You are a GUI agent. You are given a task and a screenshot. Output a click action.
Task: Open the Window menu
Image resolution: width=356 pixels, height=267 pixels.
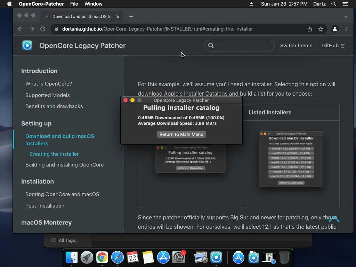click(x=93, y=4)
